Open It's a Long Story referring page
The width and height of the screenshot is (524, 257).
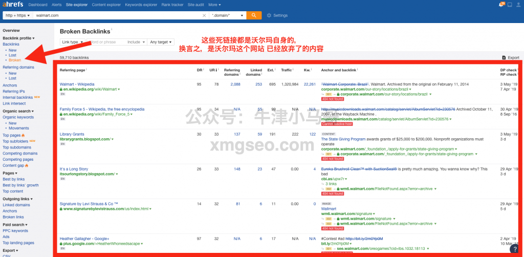coord(74,169)
